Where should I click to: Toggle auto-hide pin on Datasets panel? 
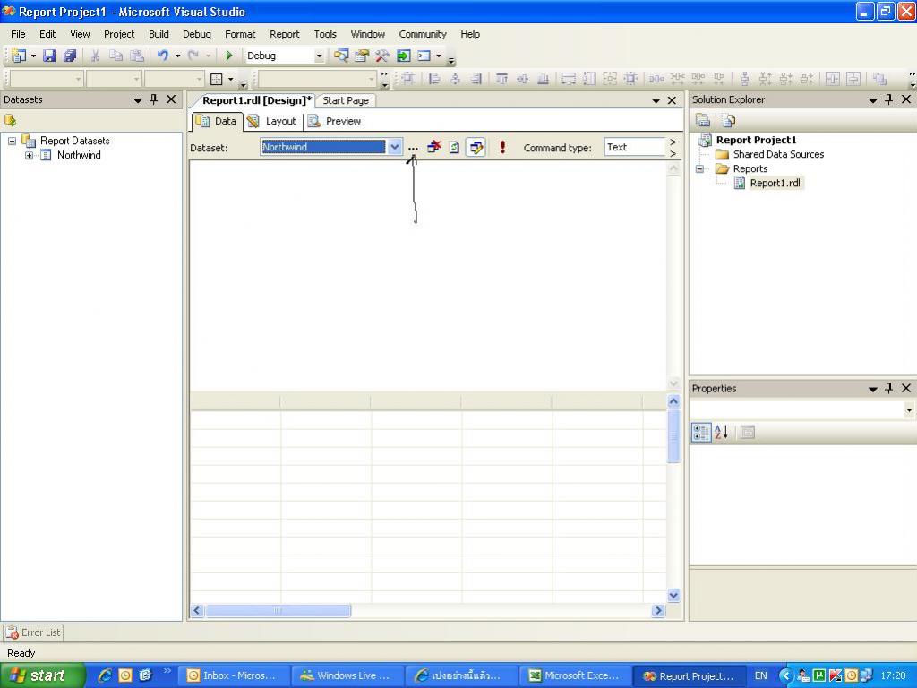click(x=154, y=99)
